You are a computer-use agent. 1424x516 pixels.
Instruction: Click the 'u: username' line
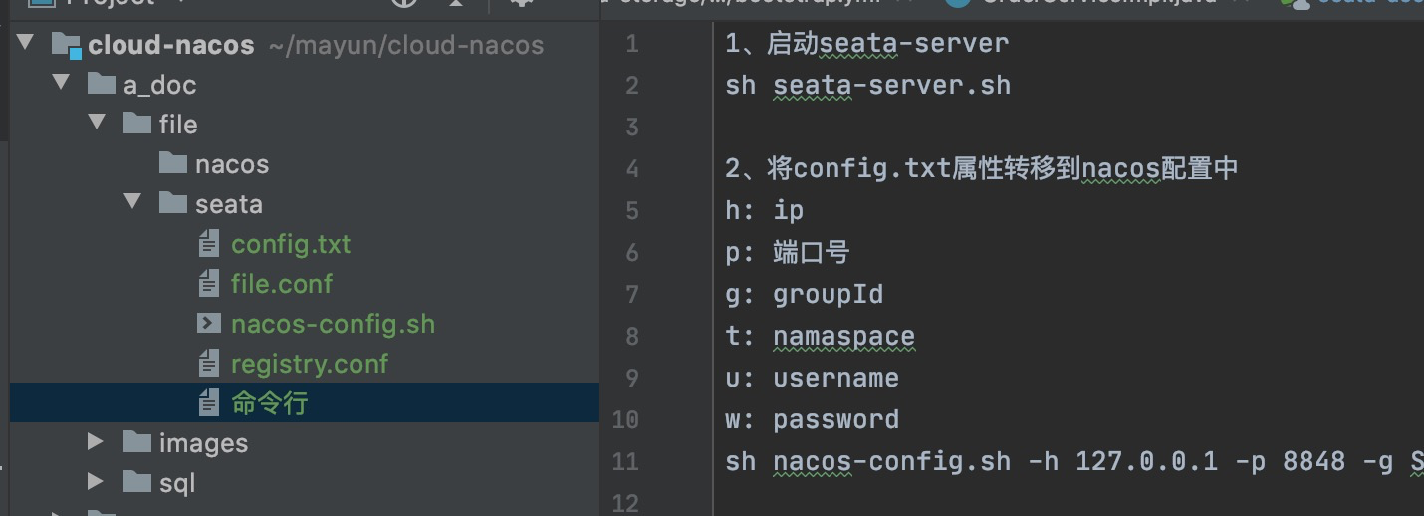click(813, 379)
